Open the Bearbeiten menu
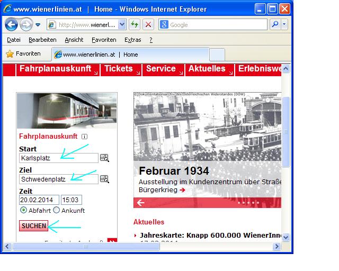The image size is (339, 271). [x=42, y=40]
